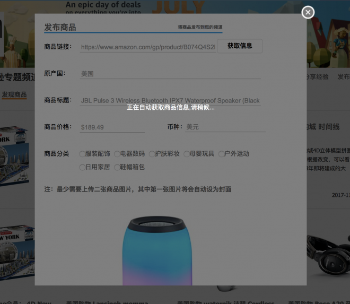Edit the 商品标题 field with JBL Pulse 3

coord(170,100)
